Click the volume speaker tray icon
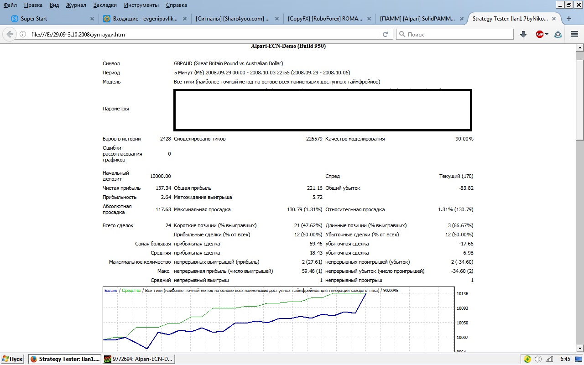584x365 pixels. pos(538,359)
